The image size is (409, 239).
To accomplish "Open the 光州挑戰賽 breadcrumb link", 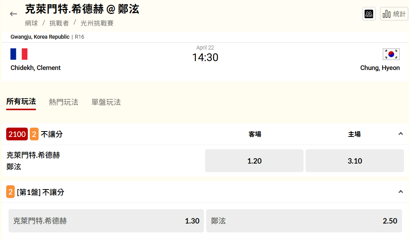I will (97, 23).
